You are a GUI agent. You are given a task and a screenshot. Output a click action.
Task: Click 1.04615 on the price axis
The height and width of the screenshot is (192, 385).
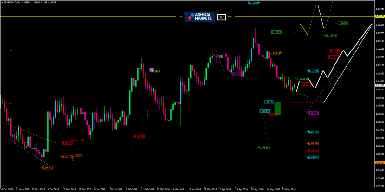380,170
